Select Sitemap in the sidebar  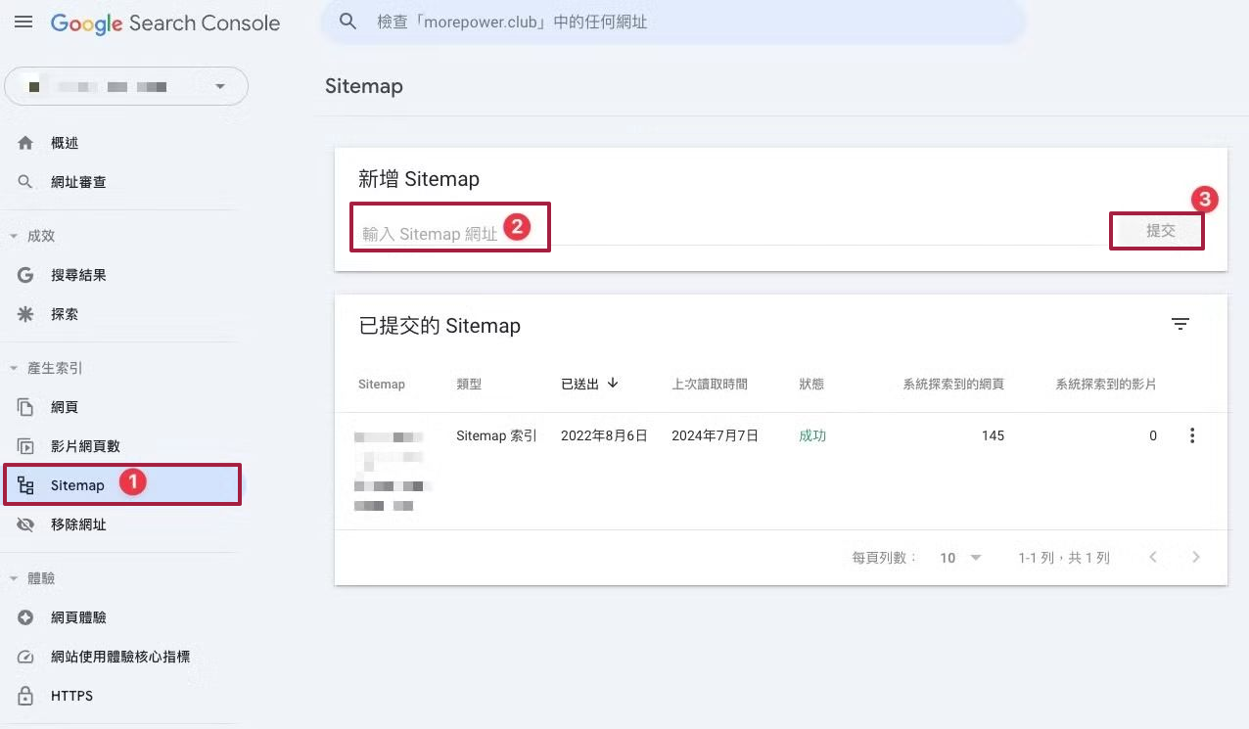pyautogui.click(x=77, y=485)
